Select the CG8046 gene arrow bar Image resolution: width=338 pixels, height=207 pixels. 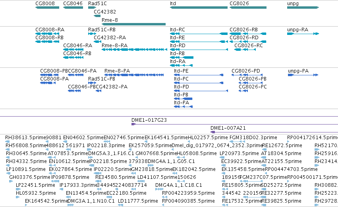pyautogui.click(x=73, y=8)
